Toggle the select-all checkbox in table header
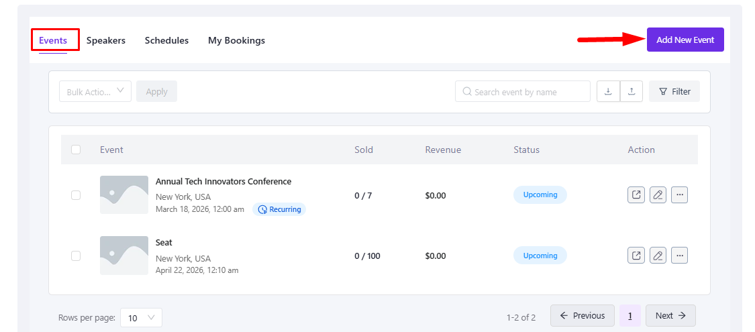This screenshot has width=755, height=332. pos(76,150)
